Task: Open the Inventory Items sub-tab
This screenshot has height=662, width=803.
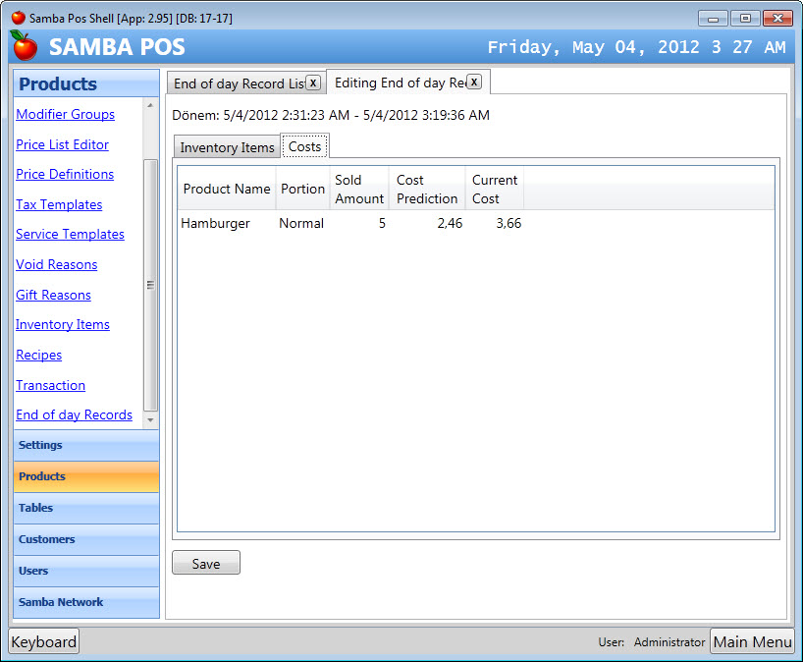Action: coord(228,147)
